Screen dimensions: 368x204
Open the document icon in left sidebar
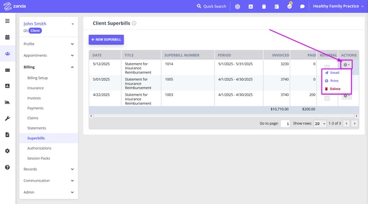[7, 135]
